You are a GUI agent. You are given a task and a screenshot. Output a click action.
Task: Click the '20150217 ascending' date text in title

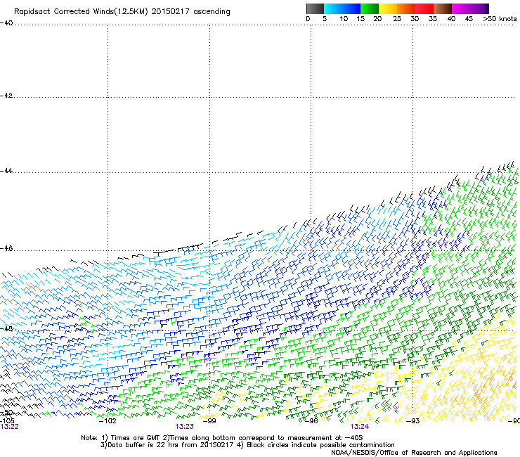pyautogui.click(x=190, y=12)
